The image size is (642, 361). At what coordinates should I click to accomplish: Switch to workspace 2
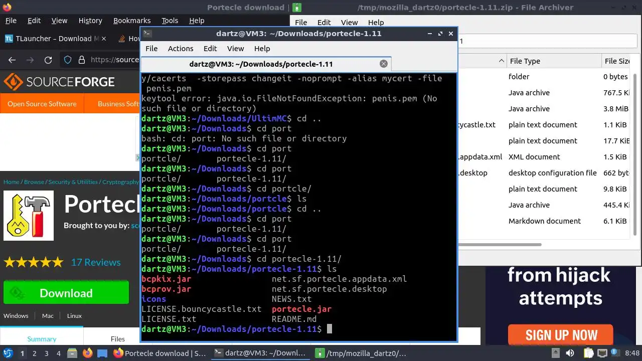[34, 353]
